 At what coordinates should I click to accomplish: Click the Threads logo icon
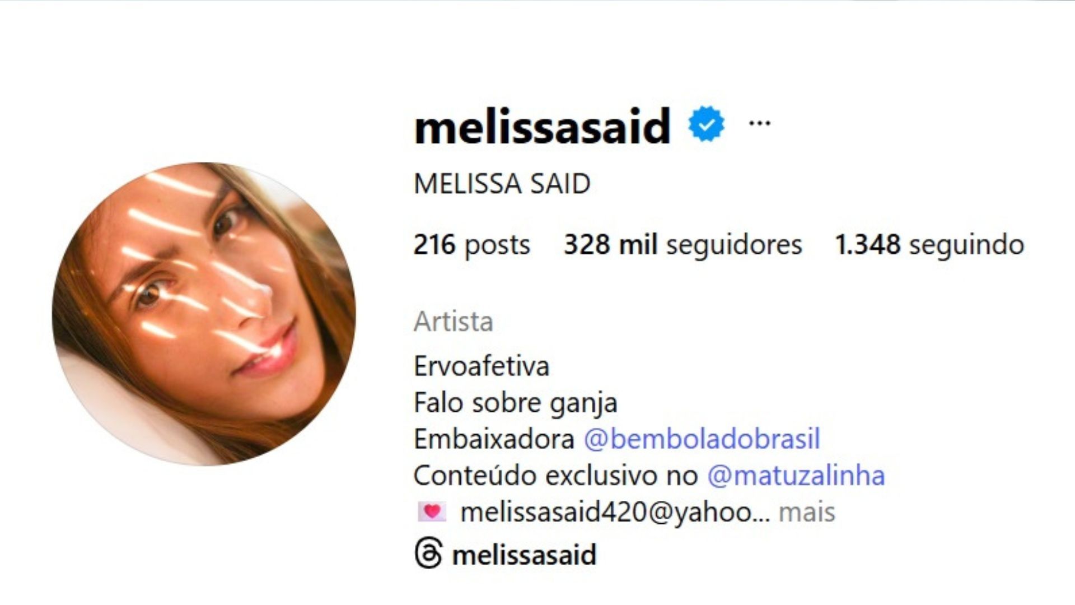coord(428,553)
